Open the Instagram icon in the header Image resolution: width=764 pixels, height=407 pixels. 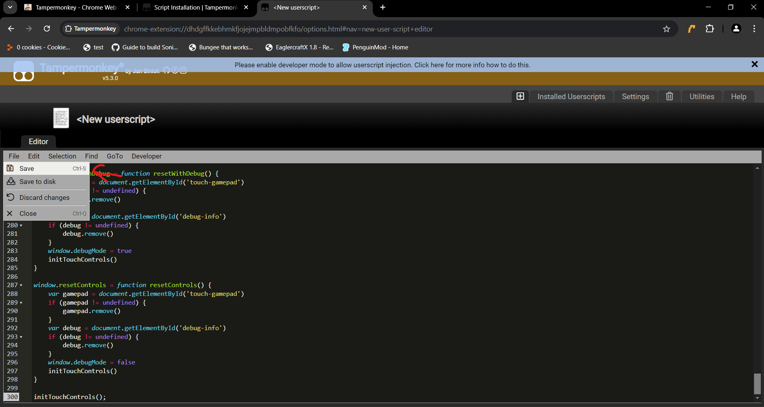click(x=183, y=70)
